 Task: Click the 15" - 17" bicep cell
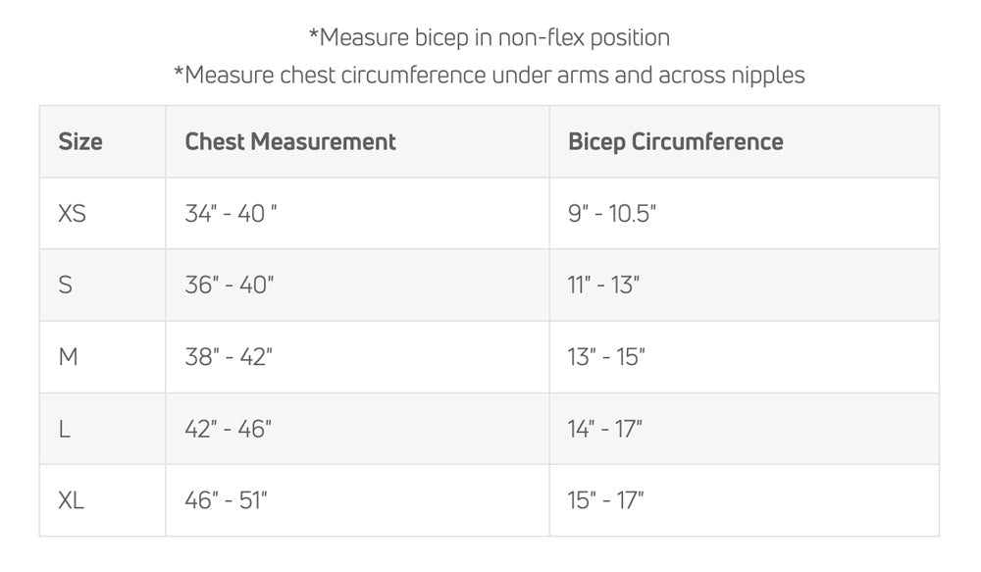point(744,500)
